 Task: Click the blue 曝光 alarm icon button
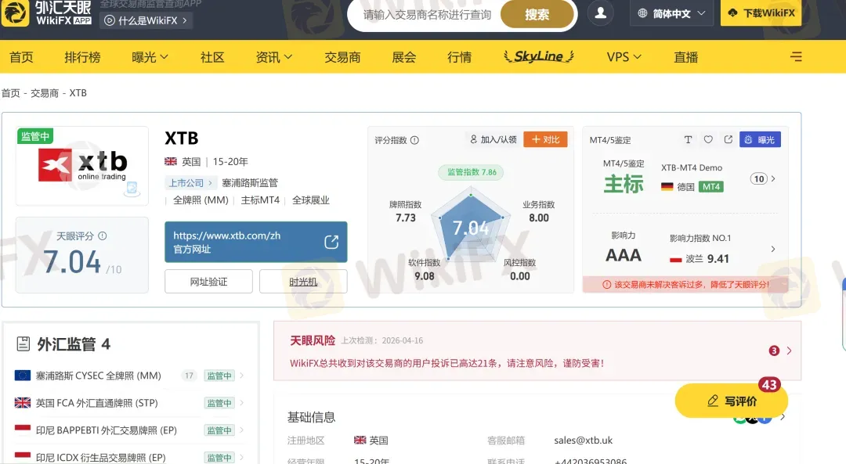pyautogui.click(x=759, y=138)
